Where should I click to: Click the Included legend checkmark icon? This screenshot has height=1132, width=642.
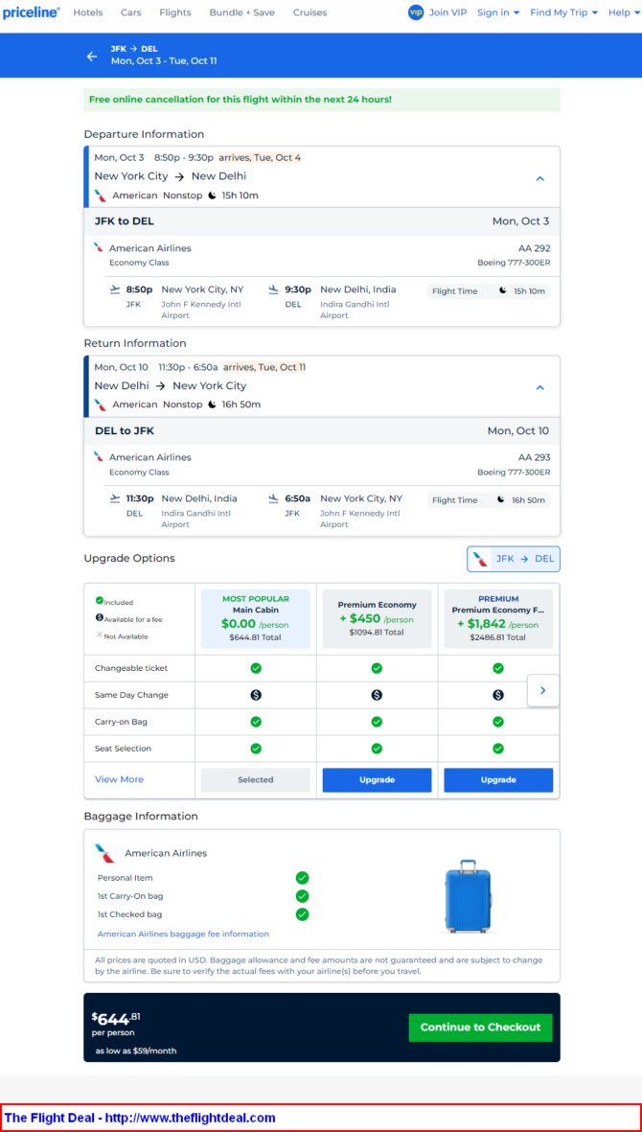(x=100, y=601)
